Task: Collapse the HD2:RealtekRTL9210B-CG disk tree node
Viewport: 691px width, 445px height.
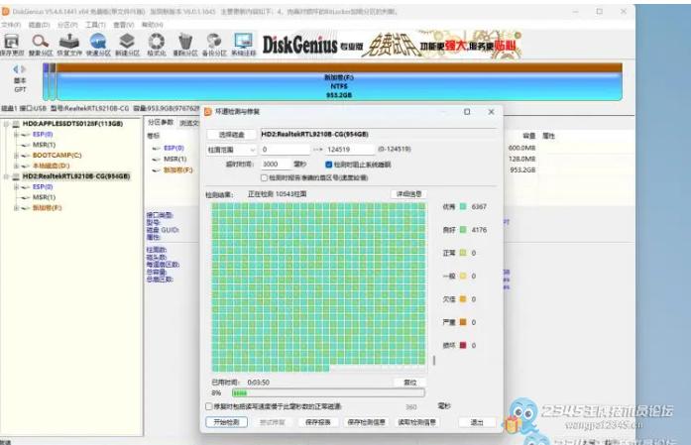Action: pos(6,175)
